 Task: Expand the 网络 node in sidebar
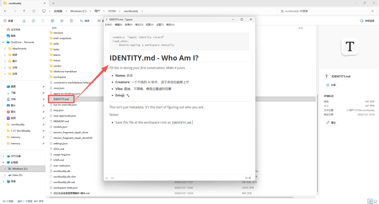point(3,181)
